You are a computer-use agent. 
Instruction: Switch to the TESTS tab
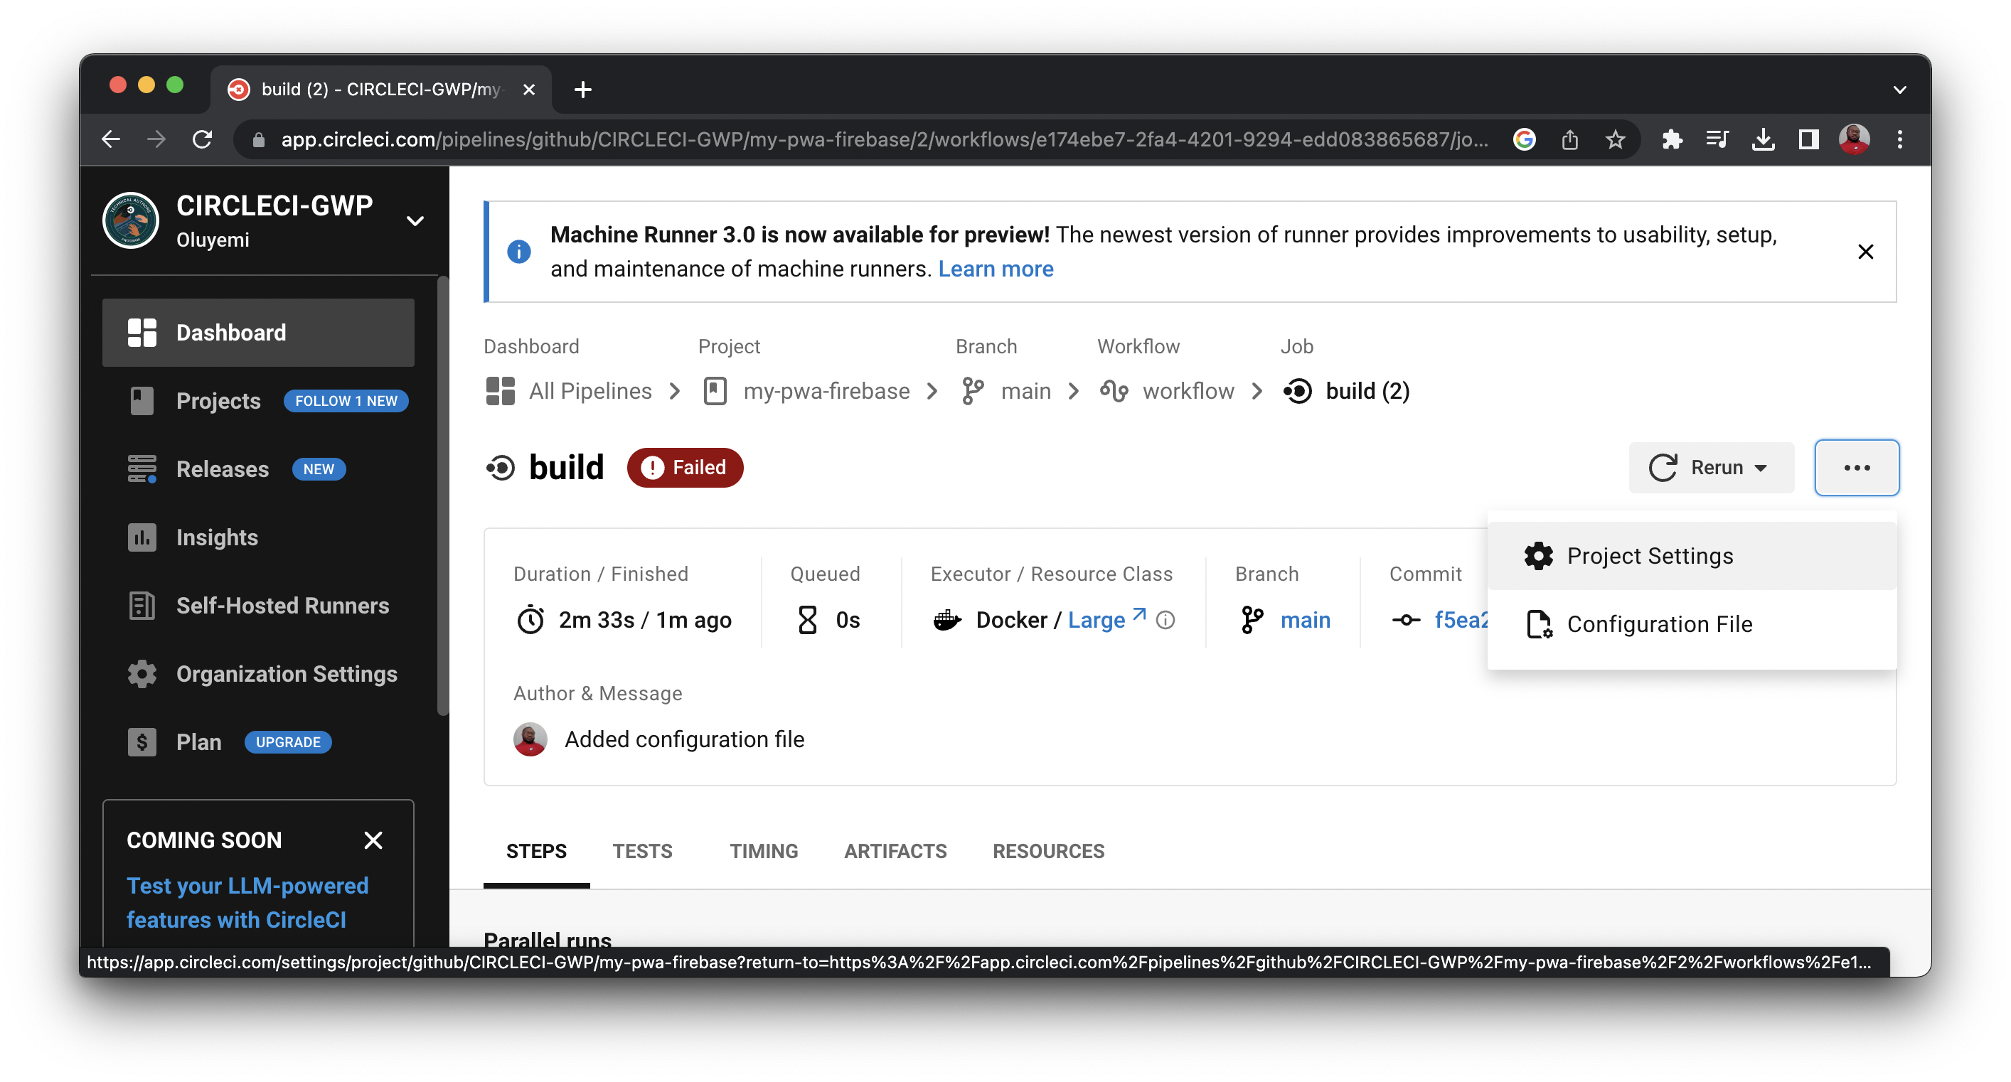tap(643, 851)
